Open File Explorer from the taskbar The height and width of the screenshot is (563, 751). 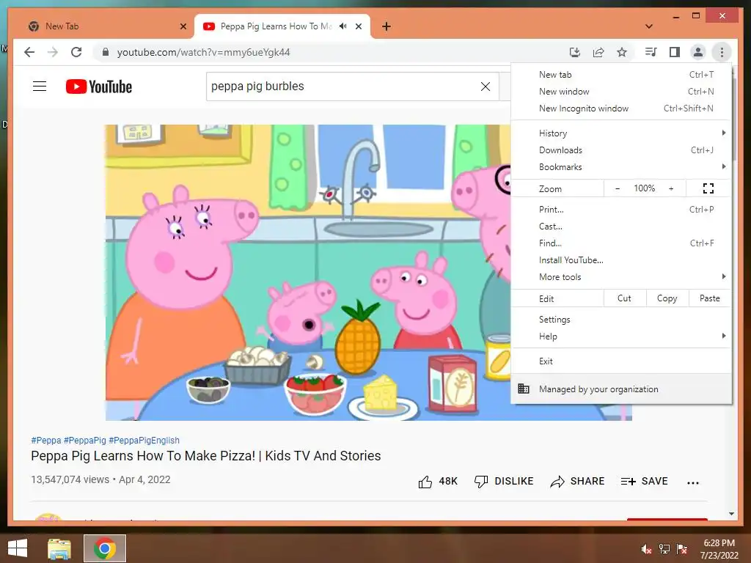tap(59, 548)
